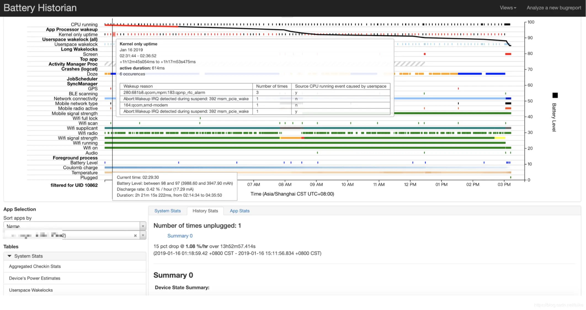
Task: Open the Sort apps by dropdown
Action: tap(74, 226)
